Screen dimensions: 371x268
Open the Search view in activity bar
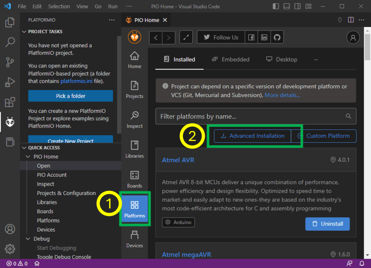(x=10, y=42)
